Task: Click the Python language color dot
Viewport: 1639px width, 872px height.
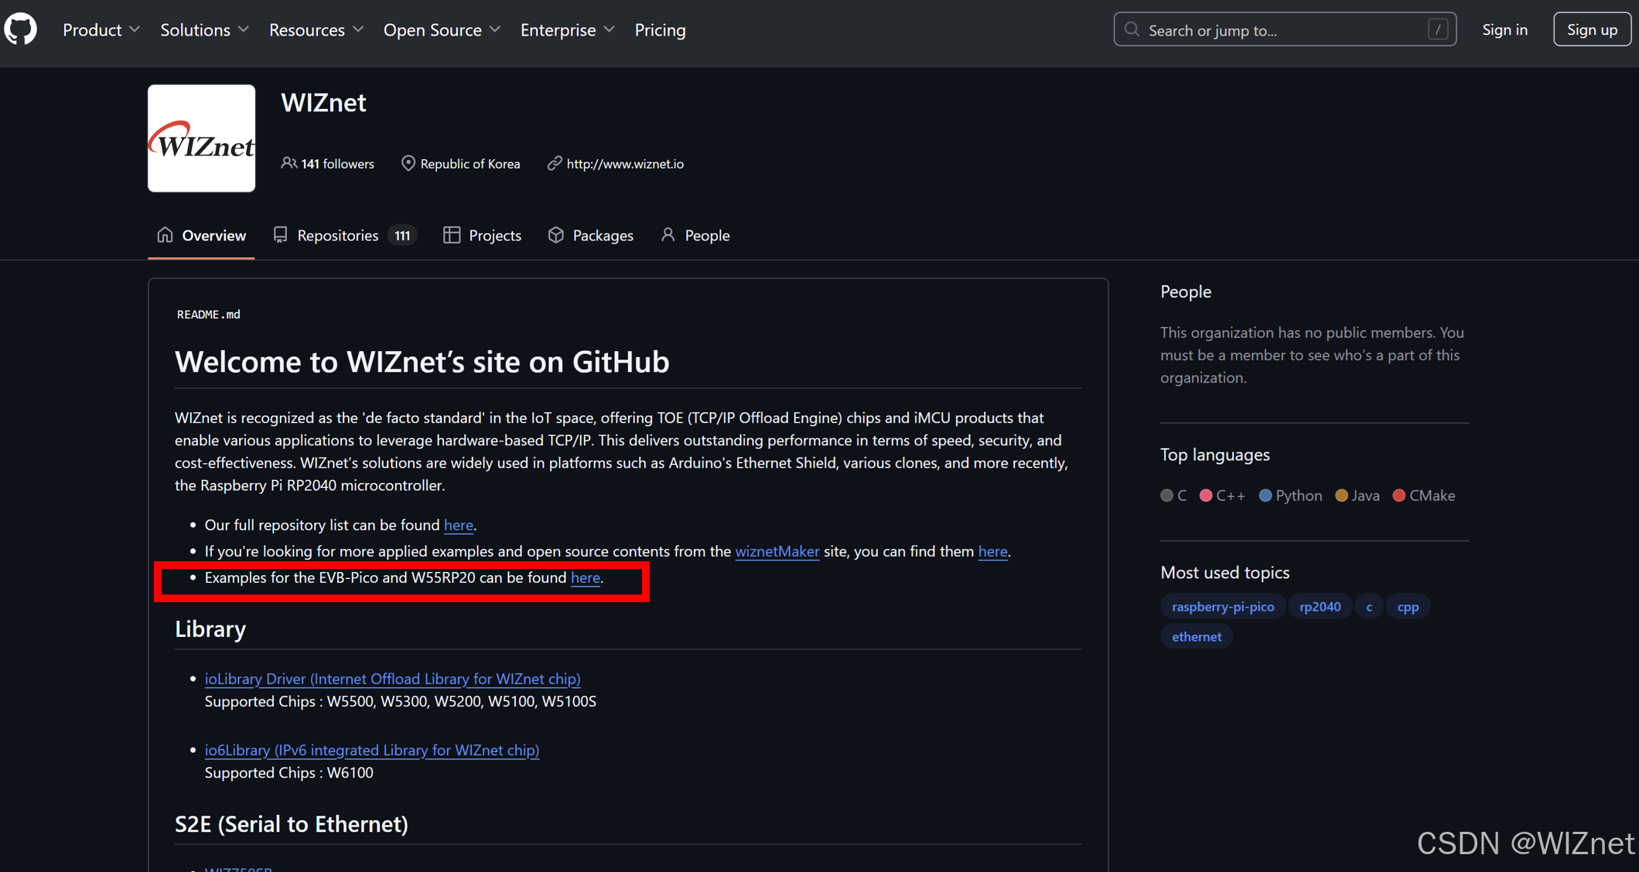Action: pyautogui.click(x=1265, y=496)
